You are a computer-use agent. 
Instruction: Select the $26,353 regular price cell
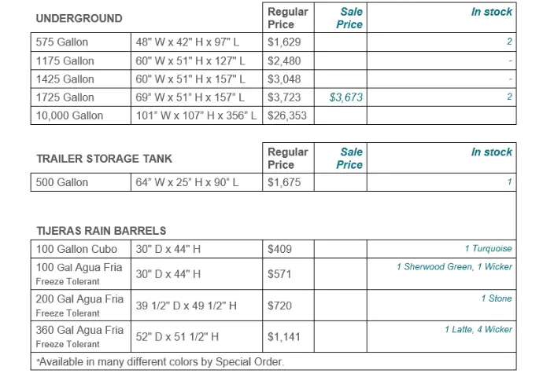click(x=288, y=115)
